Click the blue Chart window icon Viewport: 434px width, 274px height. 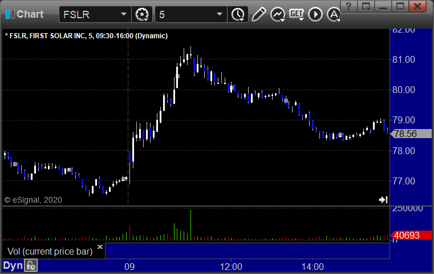point(10,14)
